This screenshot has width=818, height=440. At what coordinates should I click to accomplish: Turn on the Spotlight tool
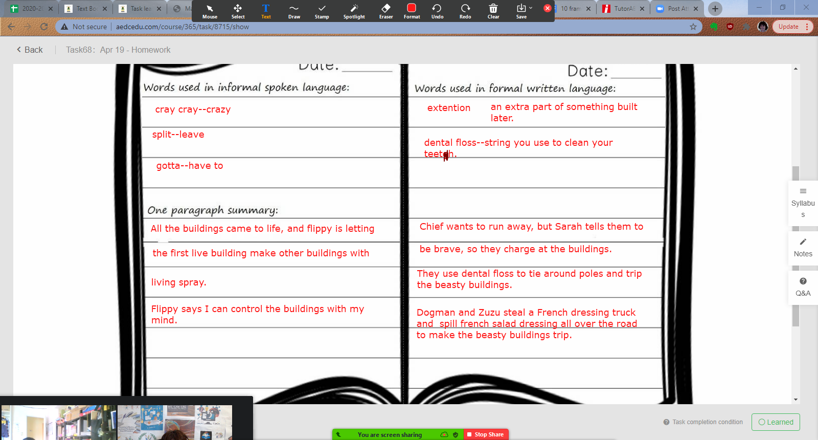[354, 11]
